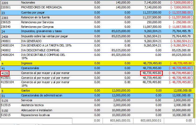
Task: Select Reparaciones locativas account
Action: click(35, 115)
